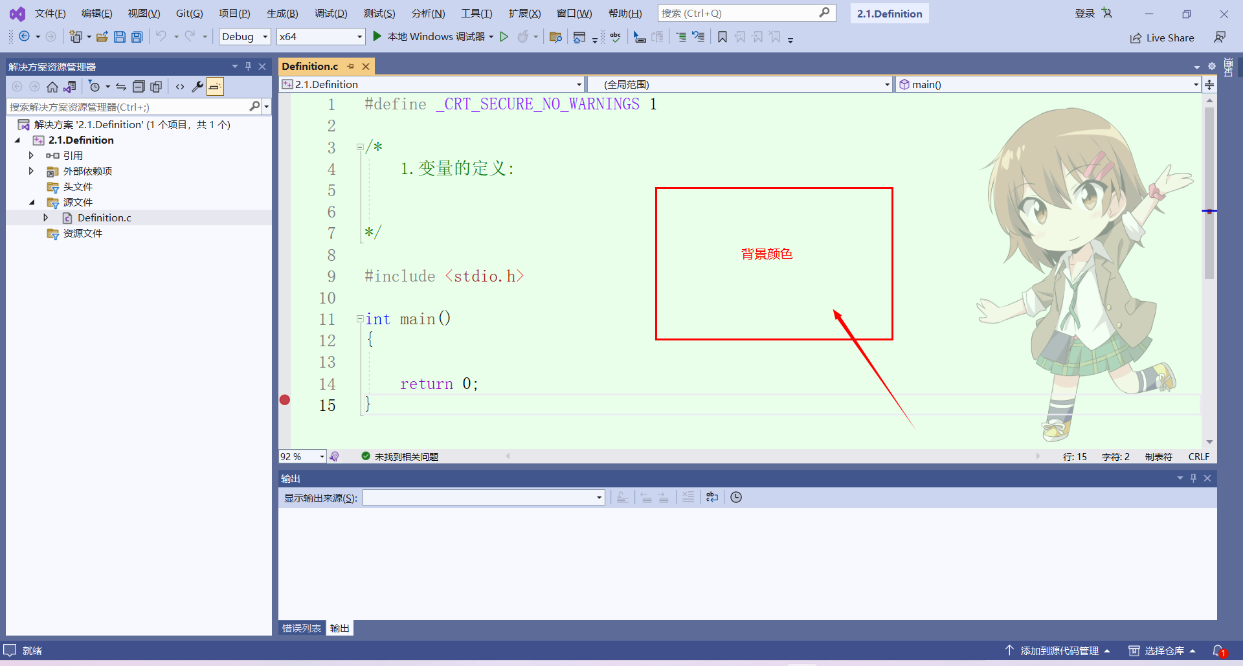Screen dimensions: 1243x666
Task: Open the 调试(D) menu
Action: 331,14
